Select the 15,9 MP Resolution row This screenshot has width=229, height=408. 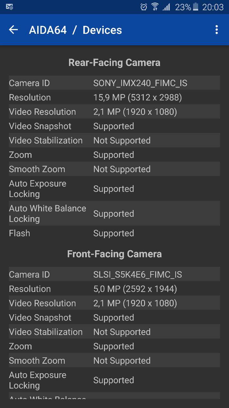tap(114, 98)
